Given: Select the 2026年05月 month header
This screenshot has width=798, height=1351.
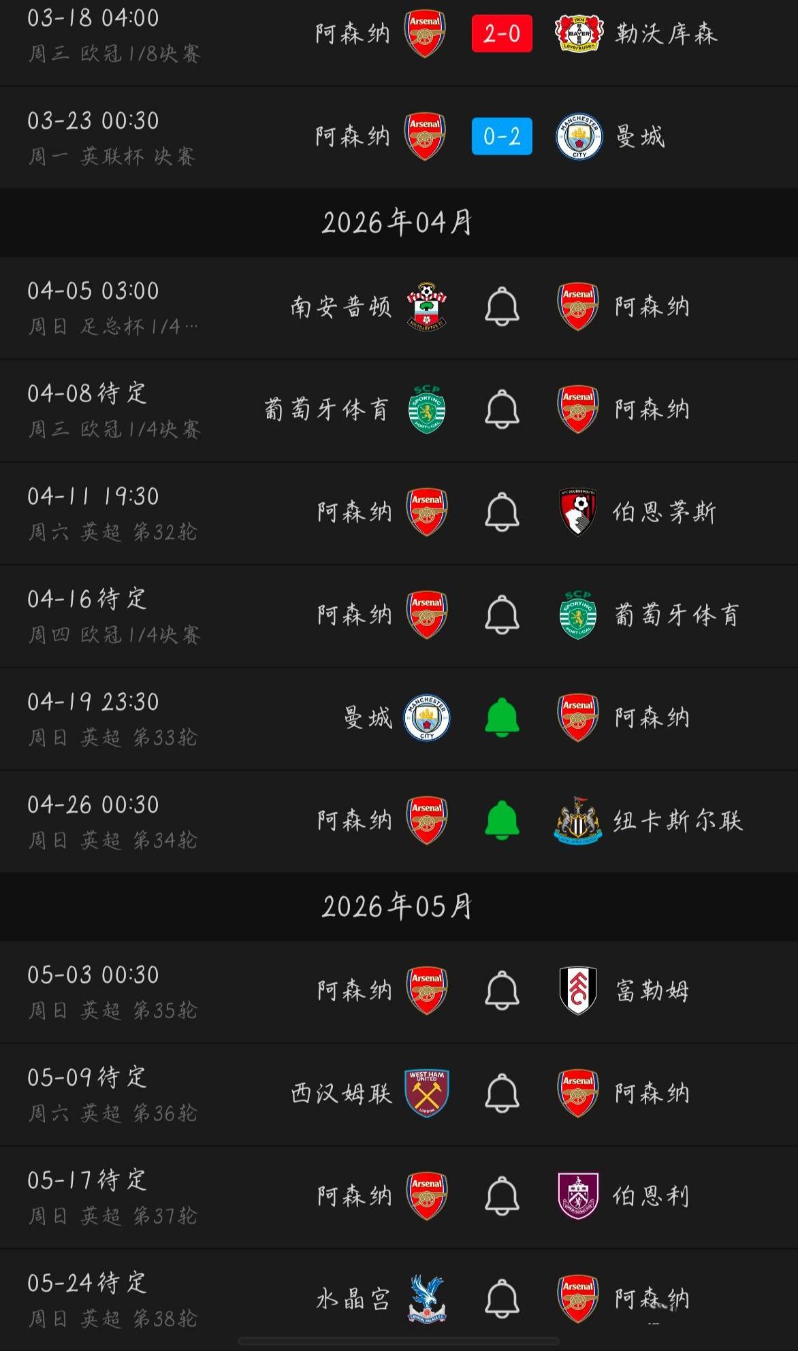Looking at the screenshot, I should (x=398, y=907).
